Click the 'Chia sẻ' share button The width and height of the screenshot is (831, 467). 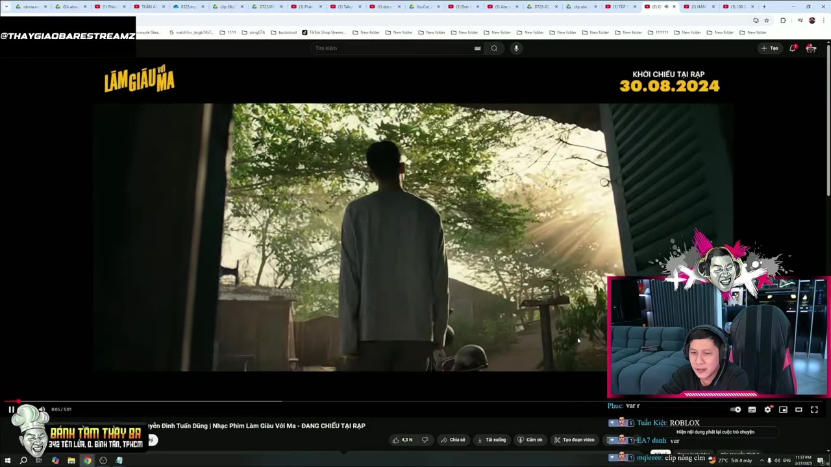pyautogui.click(x=453, y=440)
